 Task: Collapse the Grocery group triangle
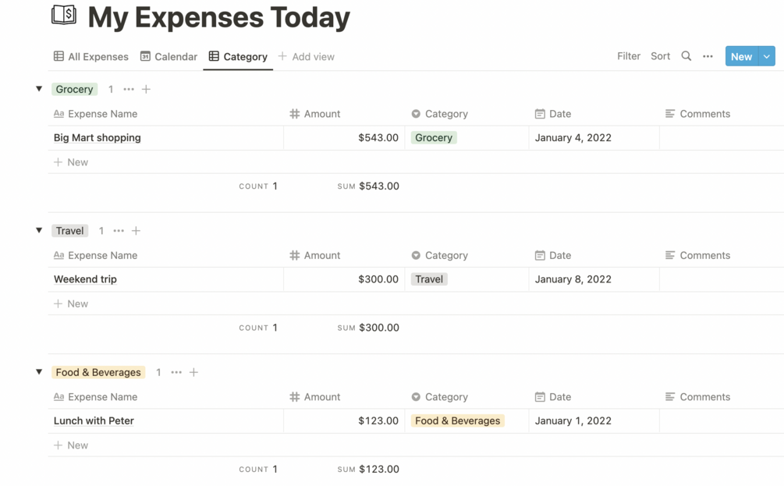[39, 89]
